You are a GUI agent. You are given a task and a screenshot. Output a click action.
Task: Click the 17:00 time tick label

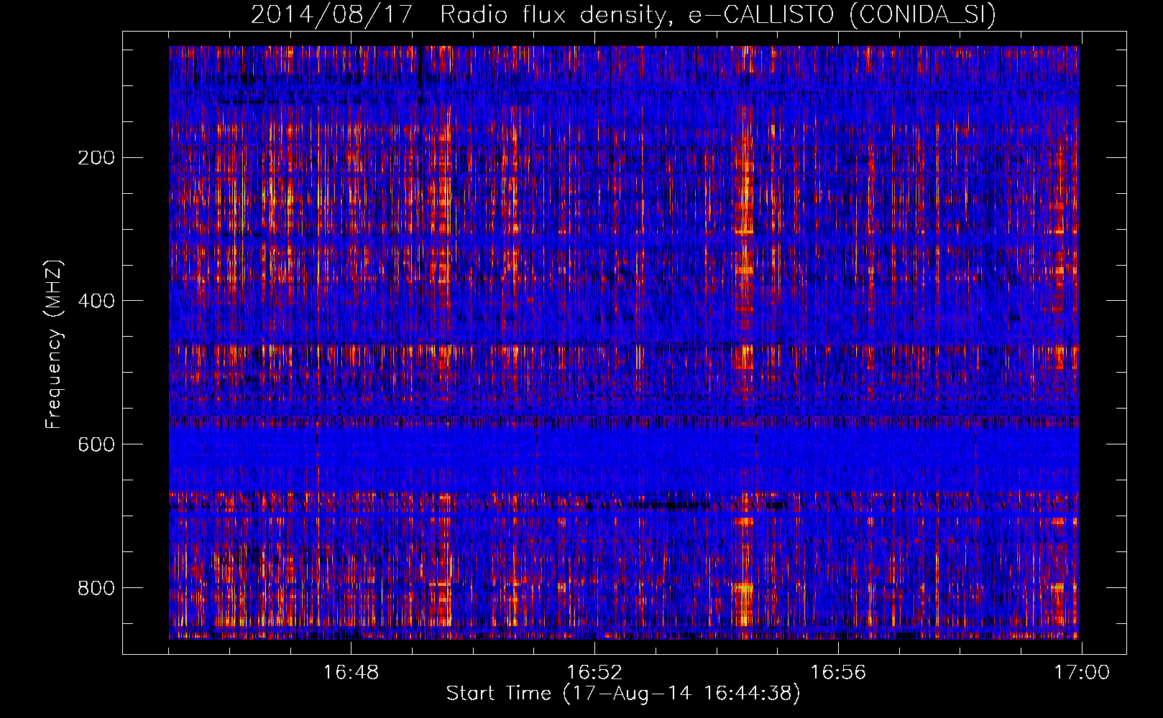point(1082,673)
